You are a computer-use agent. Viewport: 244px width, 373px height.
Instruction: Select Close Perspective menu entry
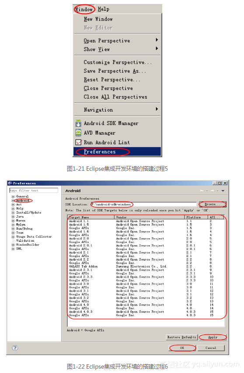(108, 88)
